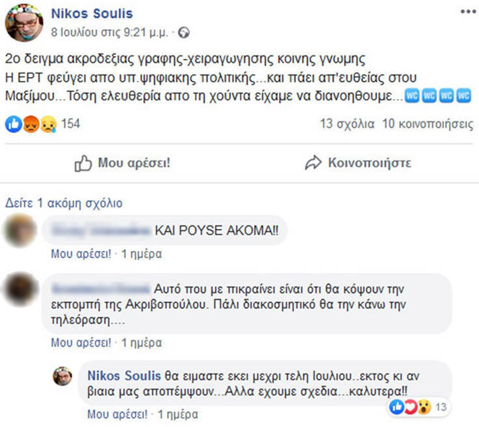The image size is (479, 427).
Task: Click the share arrow icon
Action: 313,162
